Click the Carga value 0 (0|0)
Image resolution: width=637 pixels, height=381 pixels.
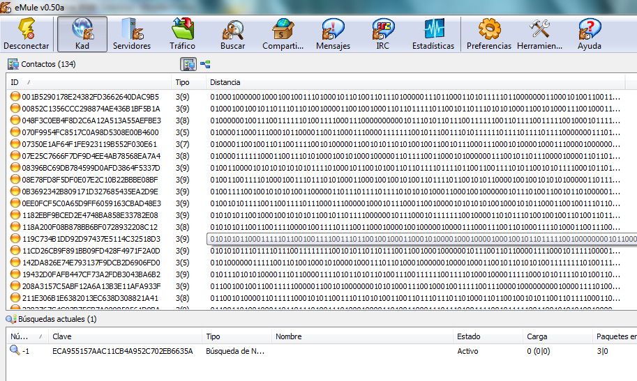pos(539,351)
